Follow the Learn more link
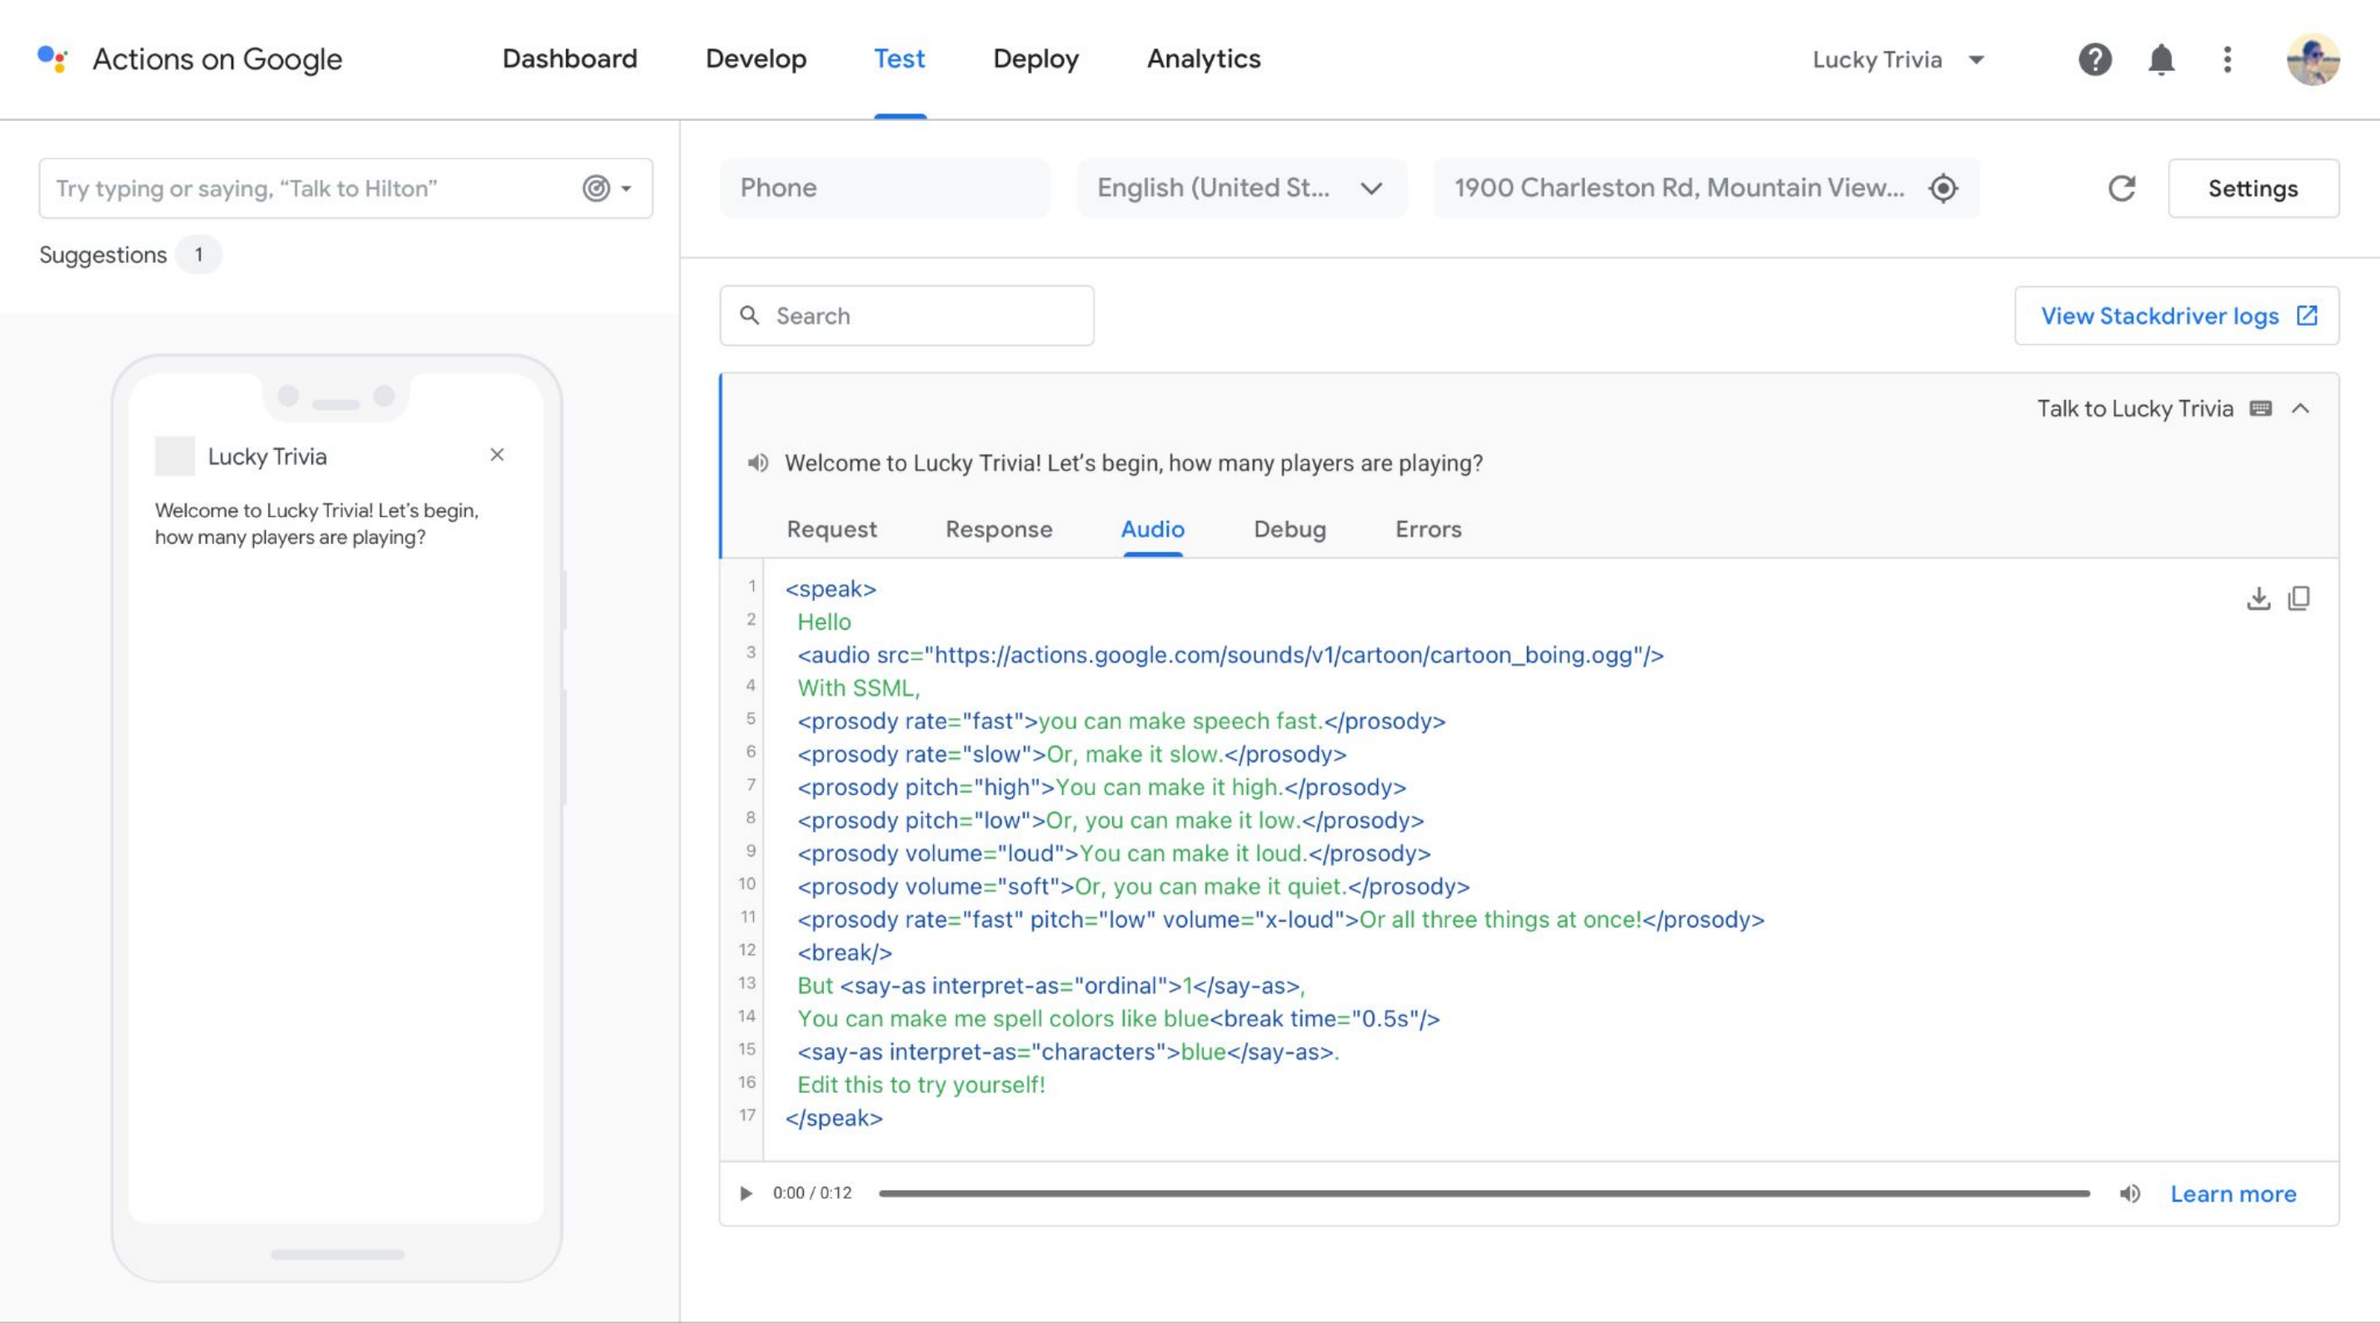 pos(2233,1194)
